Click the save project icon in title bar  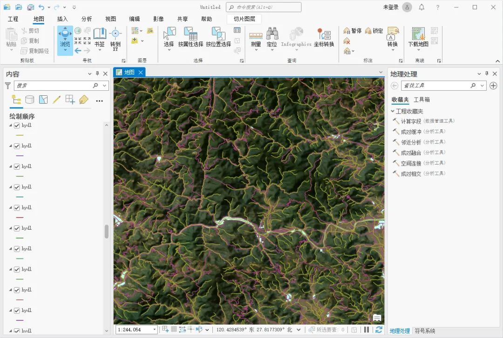pos(30,7)
